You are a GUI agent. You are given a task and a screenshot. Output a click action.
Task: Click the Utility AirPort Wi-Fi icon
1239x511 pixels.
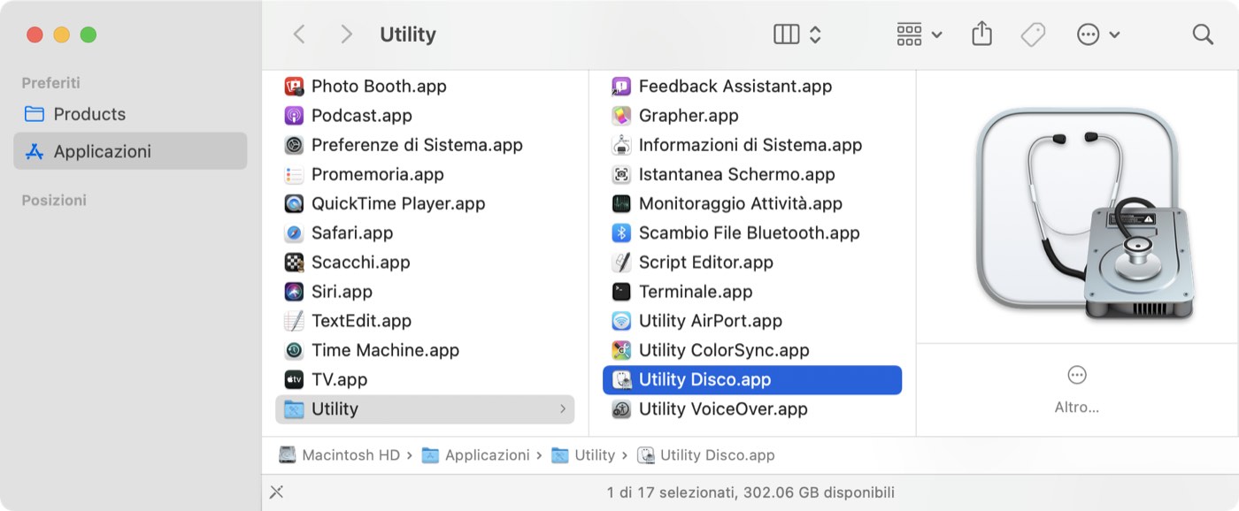621,321
